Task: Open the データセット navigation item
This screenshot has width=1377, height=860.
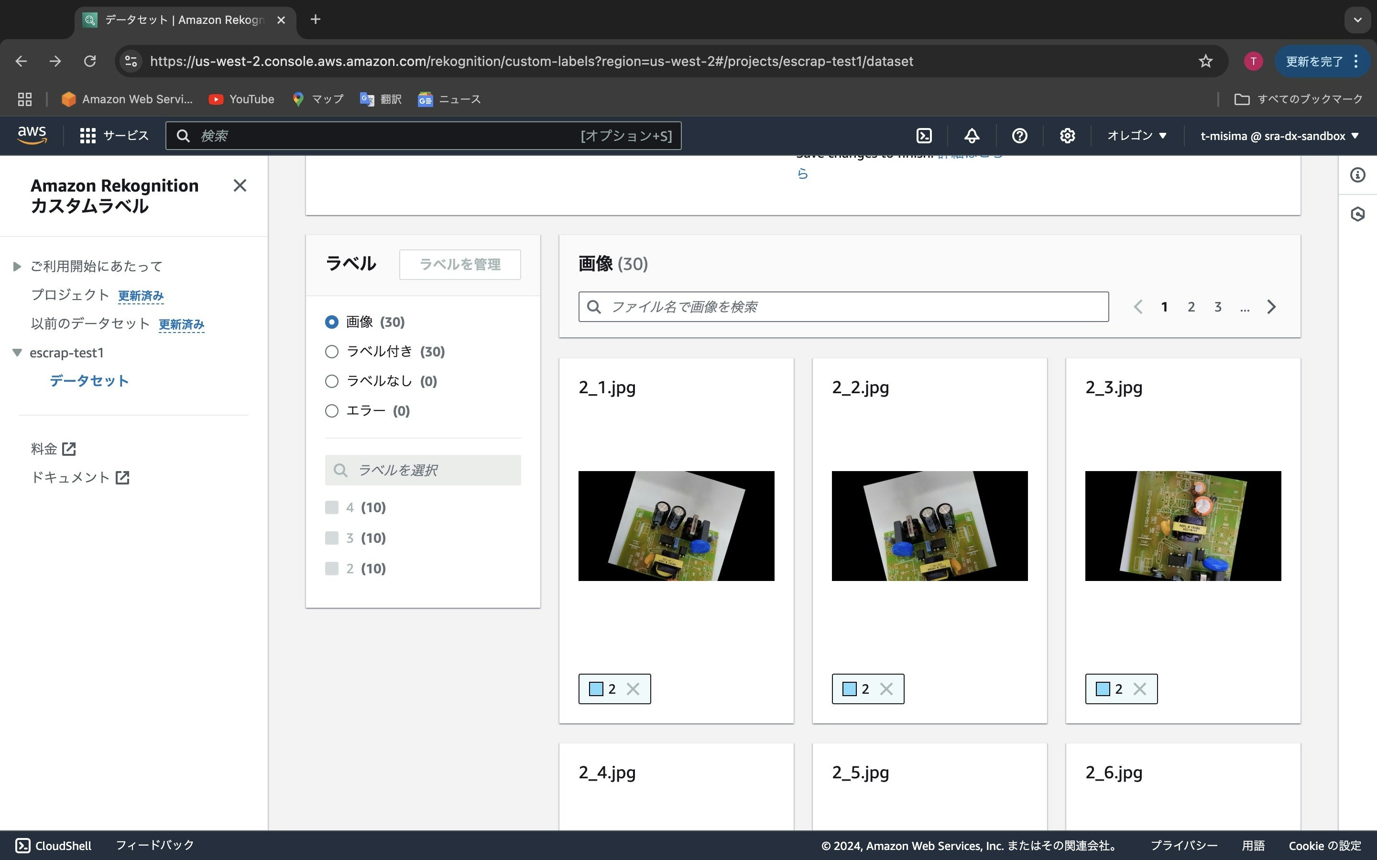Action: tap(89, 380)
